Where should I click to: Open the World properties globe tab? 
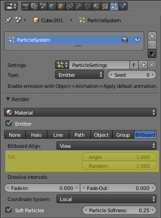(x=52, y=6)
